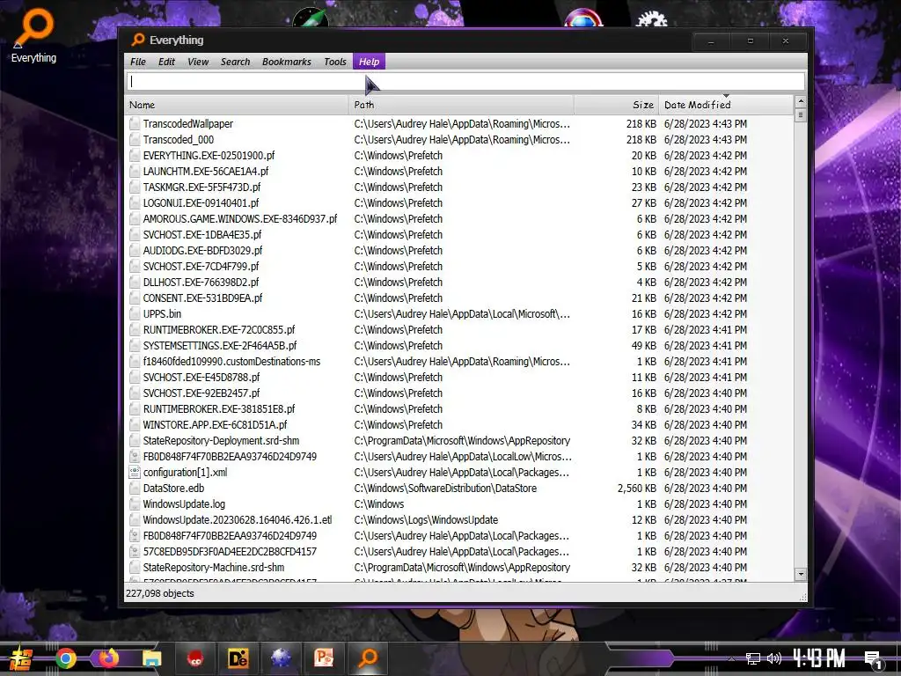The image size is (901, 676).
Task: Click the C:\Windows\SoftwareDistribution\DataStore path cell
Action: point(445,489)
